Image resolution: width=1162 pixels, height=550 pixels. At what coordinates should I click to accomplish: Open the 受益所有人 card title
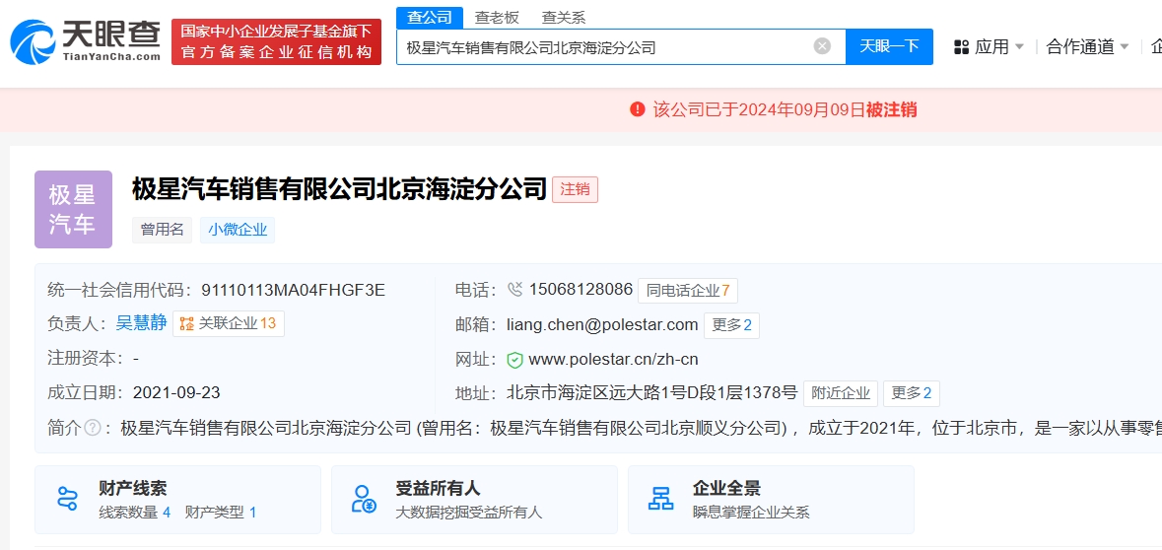click(438, 489)
